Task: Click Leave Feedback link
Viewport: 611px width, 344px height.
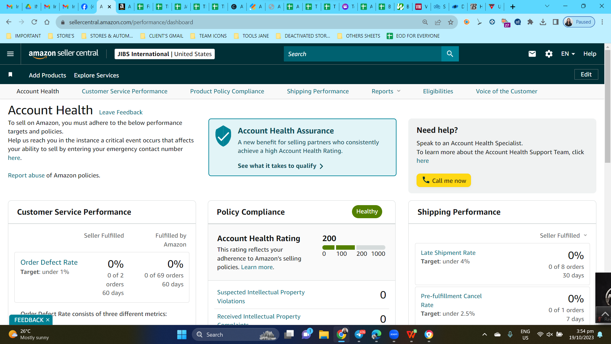Action: [x=121, y=112]
